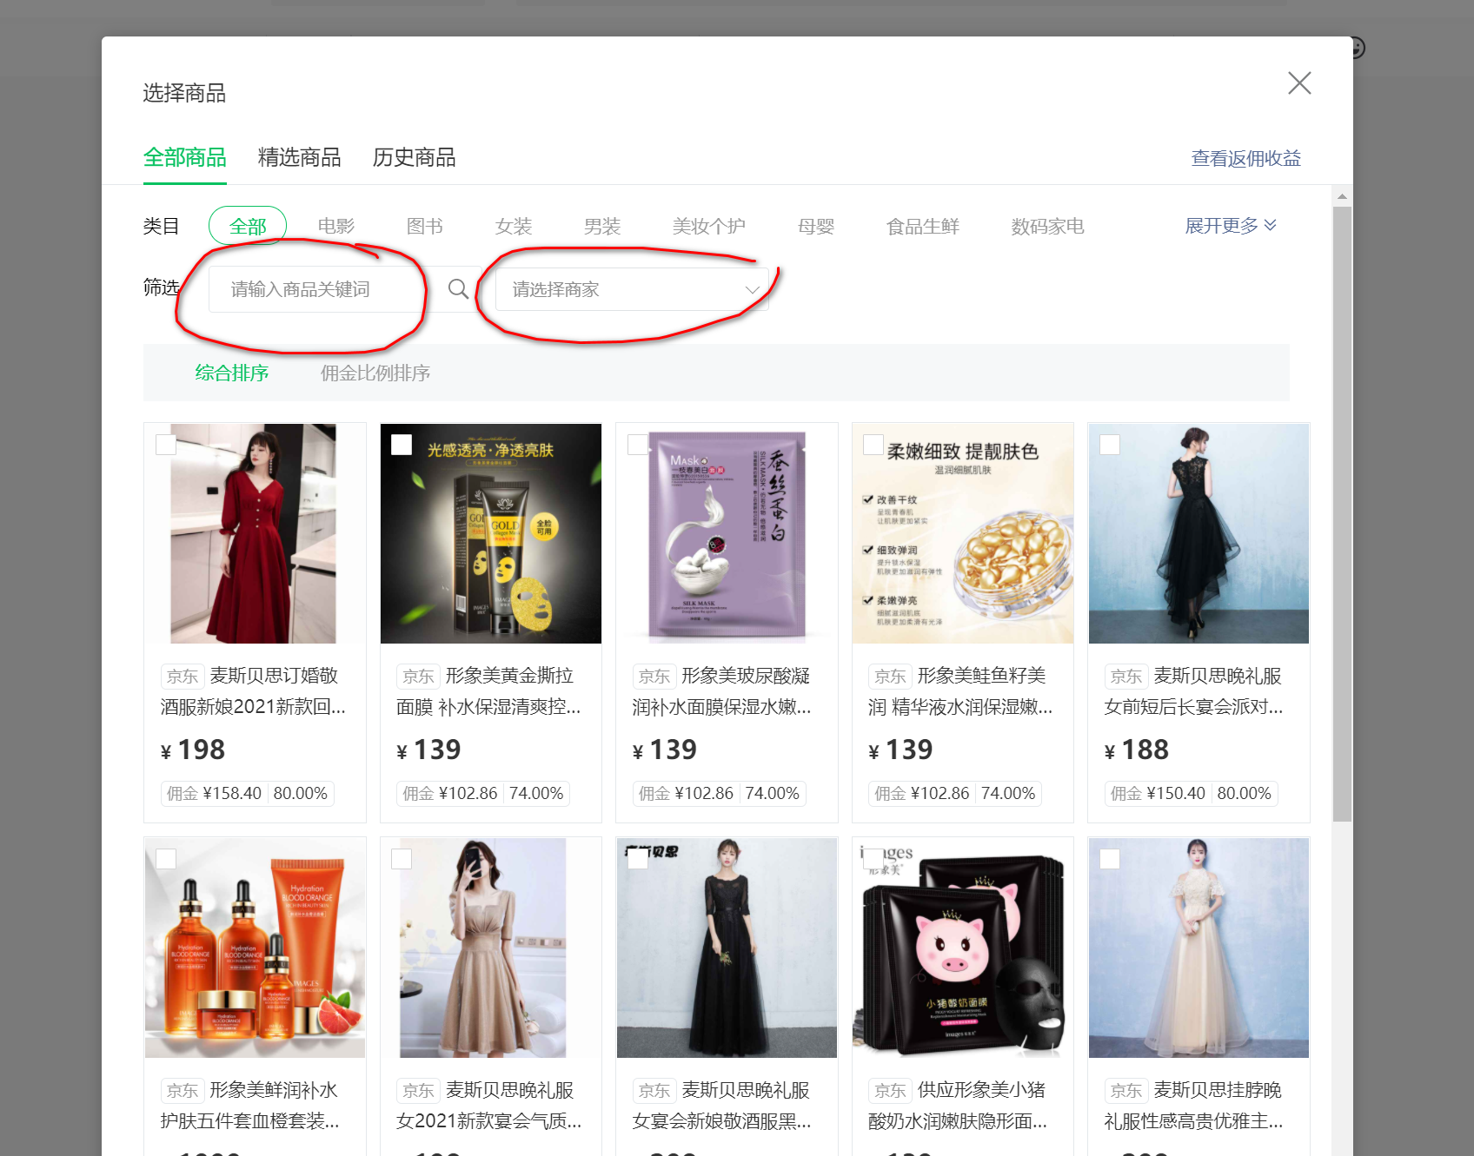Select the 女前短后长 black dress checkbox
1474x1156 pixels.
tap(1110, 445)
